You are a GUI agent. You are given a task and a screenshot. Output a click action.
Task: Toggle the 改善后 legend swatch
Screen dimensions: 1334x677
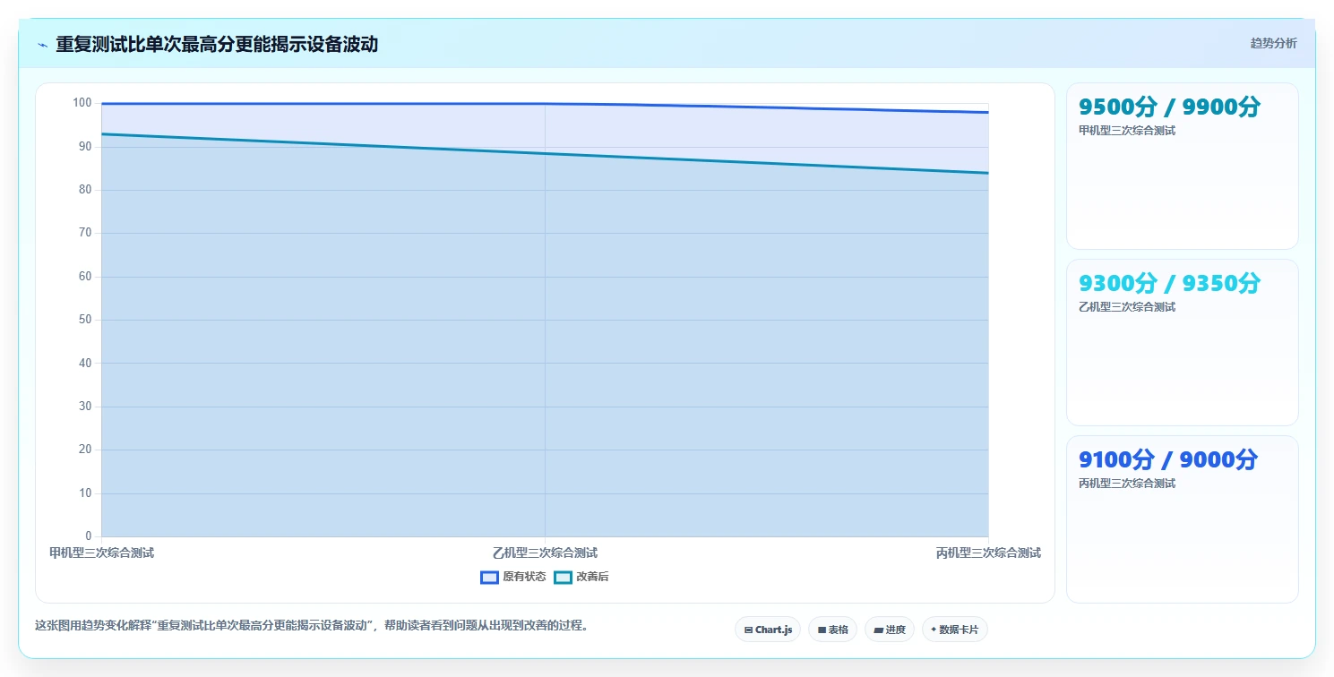[563, 578]
